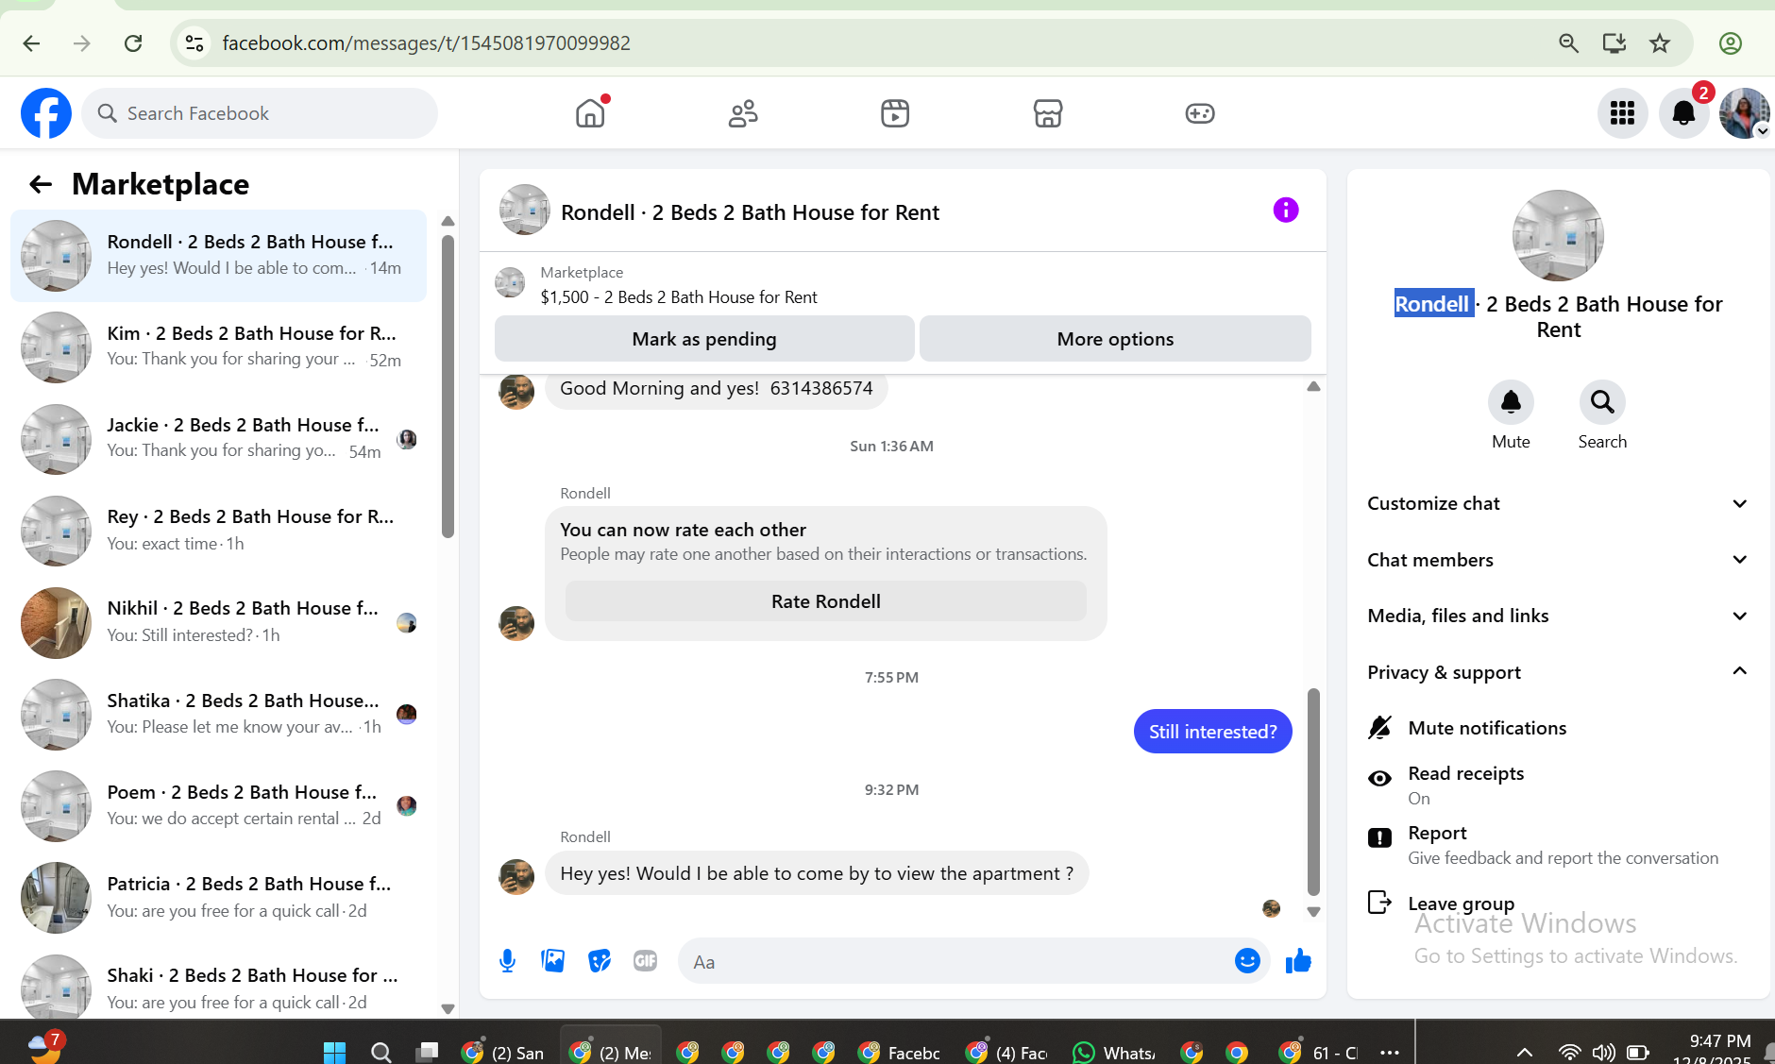
Task: Open Nikhil conversation in the list
Action: (x=219, y=623)
